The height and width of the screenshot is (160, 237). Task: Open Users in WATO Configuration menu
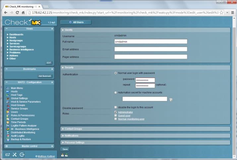tap(14, 112)
